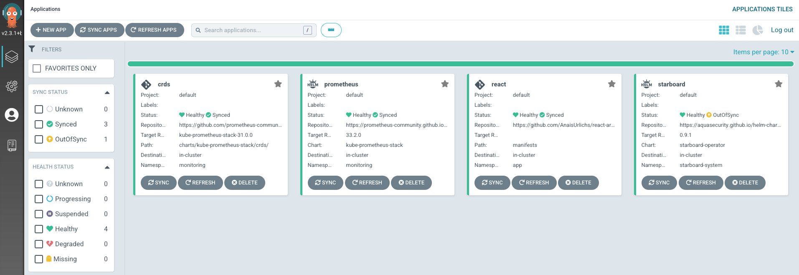Click the slash shortcut key hint
799x275 pixels.
pos(307,30)
